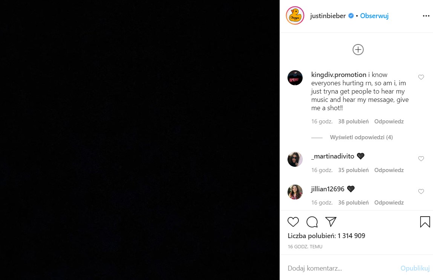The width and height of the screenshot is (433, 280).
Task: Share post via paper plane icon
Action: tap(330, 222)
